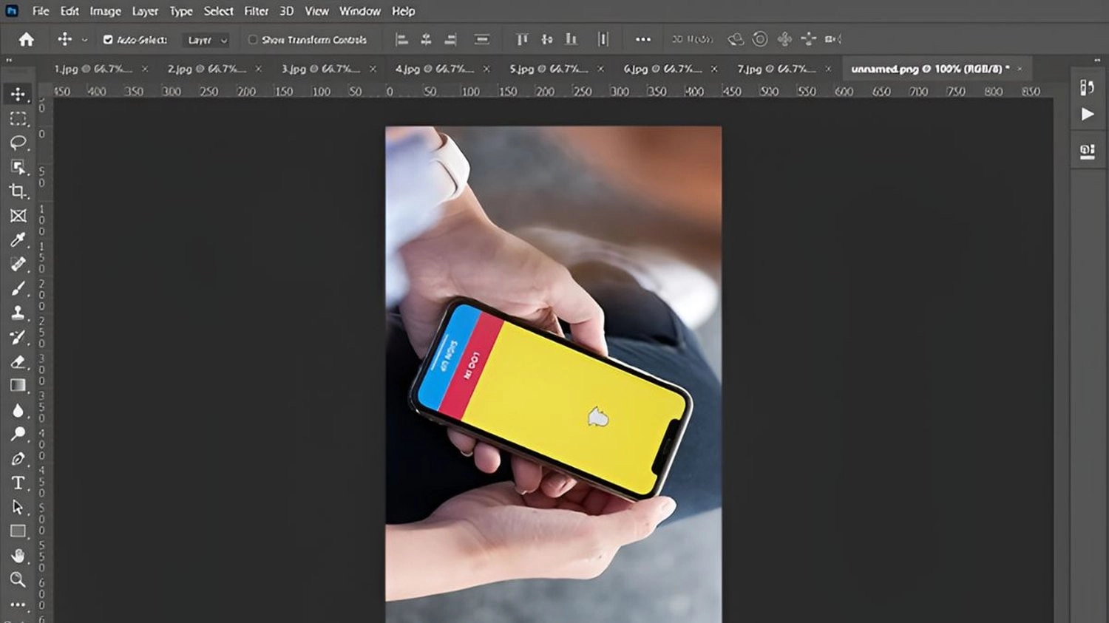Click the Home icon in options bar
The image size is (1109, 623).
tap(27, 39)
